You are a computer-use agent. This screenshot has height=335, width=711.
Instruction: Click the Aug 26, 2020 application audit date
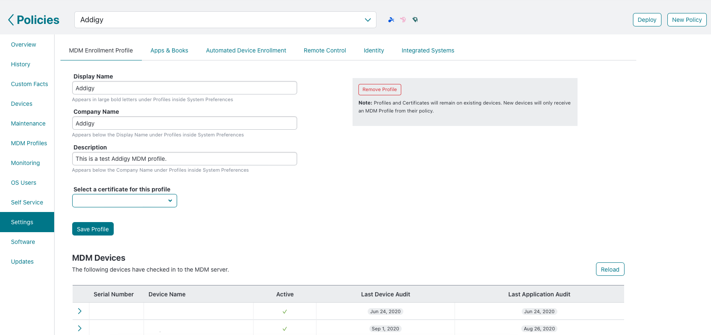[539, 329]
